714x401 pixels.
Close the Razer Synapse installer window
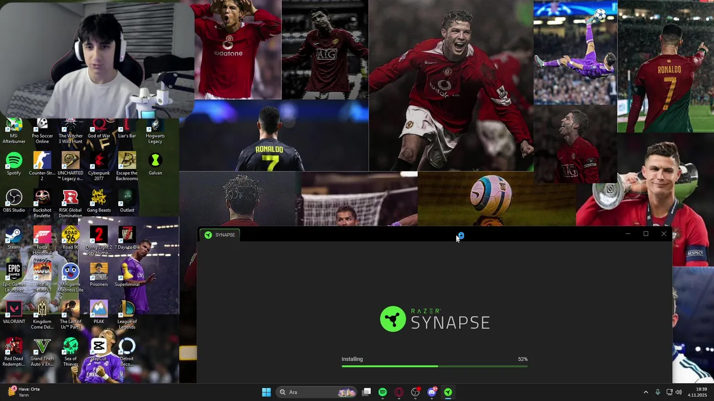point(664,234)
